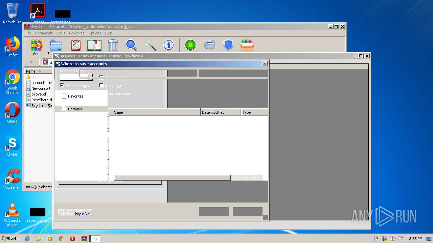Click the WinRAR Test toolbar icon

(x=76, y=45)
